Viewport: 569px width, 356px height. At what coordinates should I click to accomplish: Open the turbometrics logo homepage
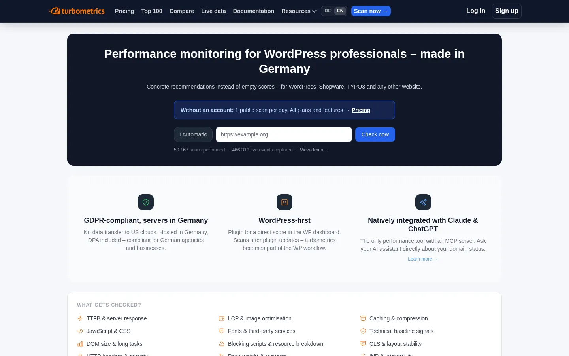tap(76, 11)
